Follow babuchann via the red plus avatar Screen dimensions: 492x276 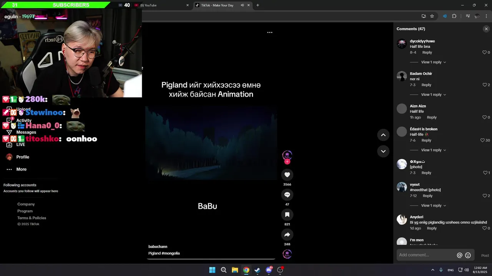(x=287, y=161)
